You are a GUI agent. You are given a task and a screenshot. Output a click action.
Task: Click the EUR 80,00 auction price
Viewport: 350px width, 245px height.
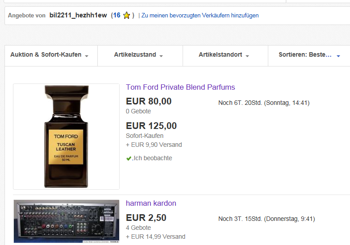[x=149, y=101]
